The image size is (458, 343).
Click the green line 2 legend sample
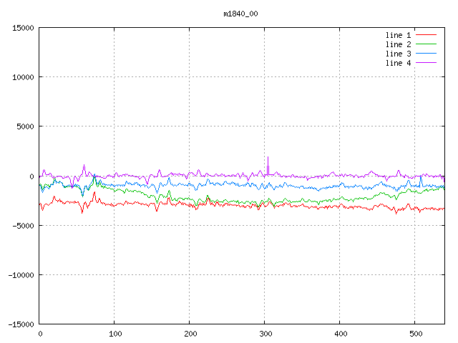coord(426,44)
